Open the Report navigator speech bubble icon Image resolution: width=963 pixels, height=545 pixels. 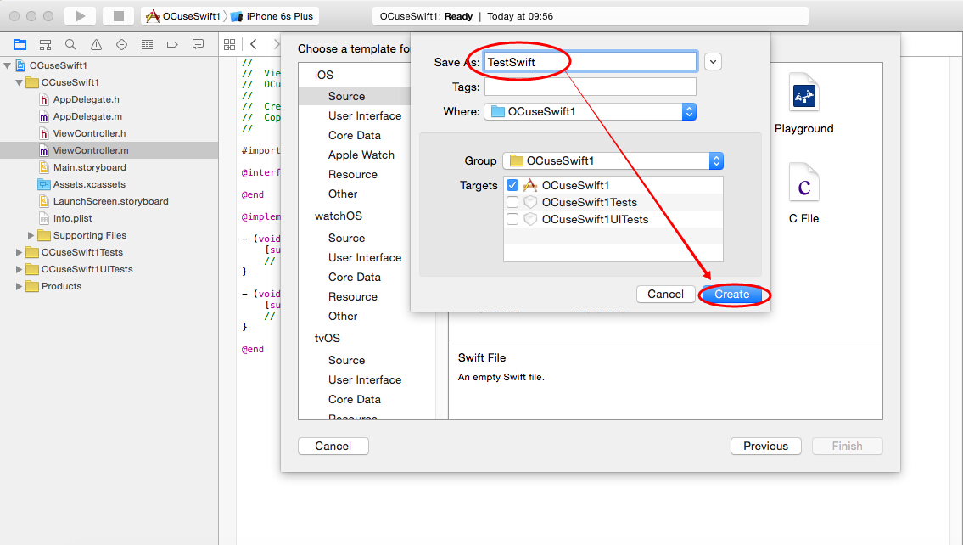tap(198, 44)
